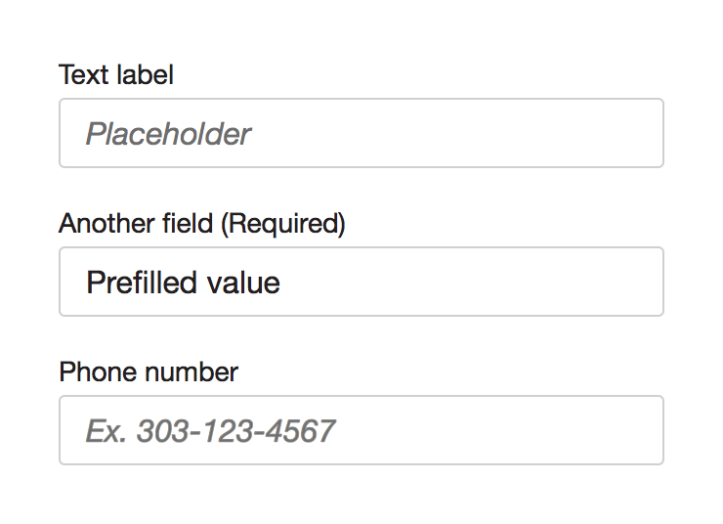Click empty space right of the phone example

(498, 430)
